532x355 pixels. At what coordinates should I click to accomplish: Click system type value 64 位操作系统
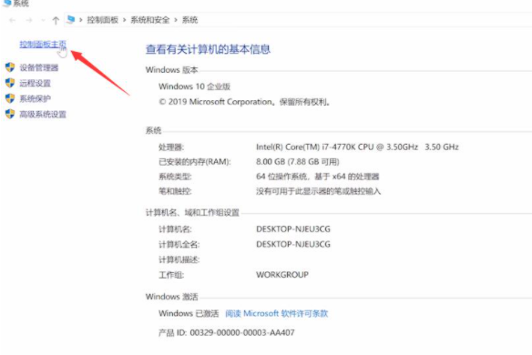pos(317,177)
